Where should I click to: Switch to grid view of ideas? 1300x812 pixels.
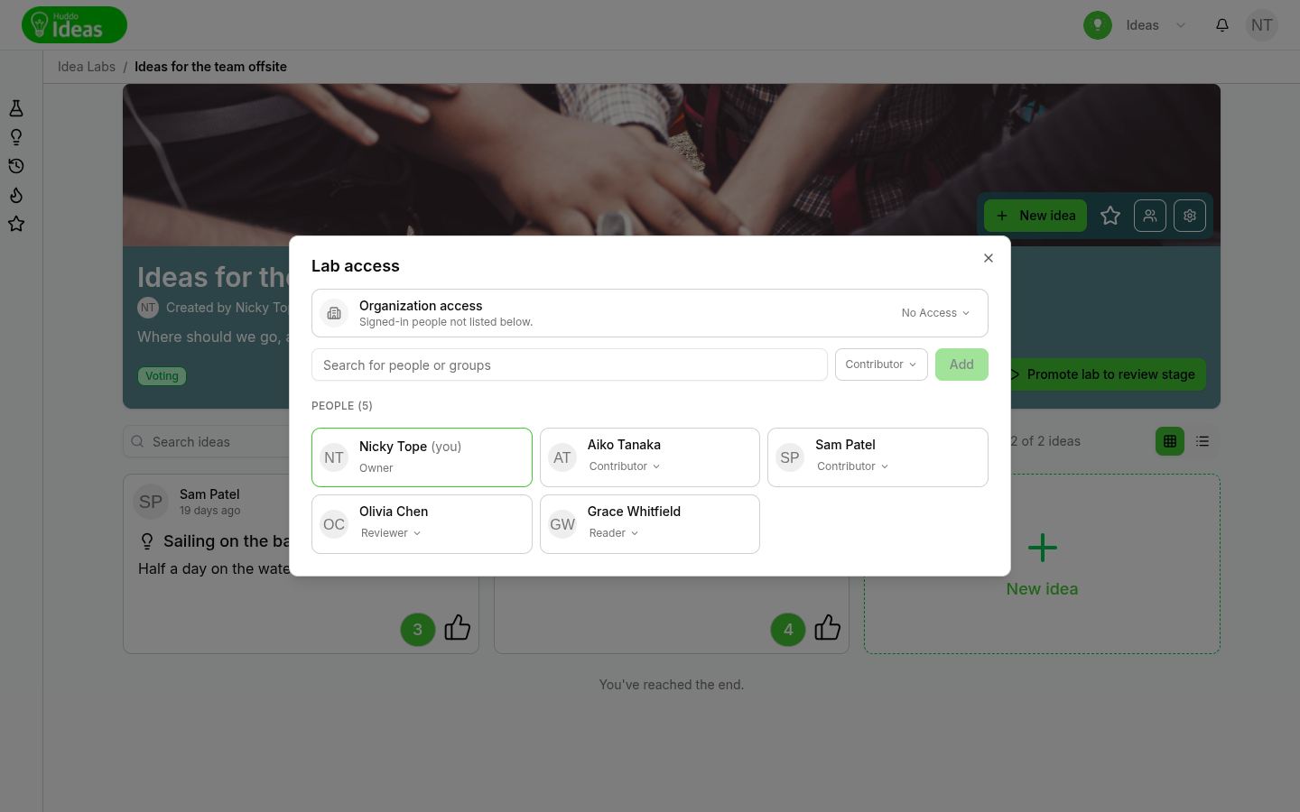coord(1170,441)
